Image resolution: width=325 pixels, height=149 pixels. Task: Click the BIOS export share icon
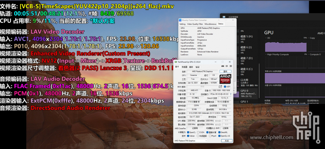[x=221, y=87]
